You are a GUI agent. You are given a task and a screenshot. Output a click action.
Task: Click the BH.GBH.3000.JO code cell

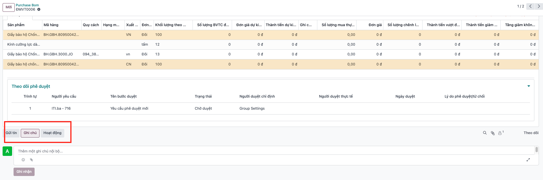tap(58, 54)
